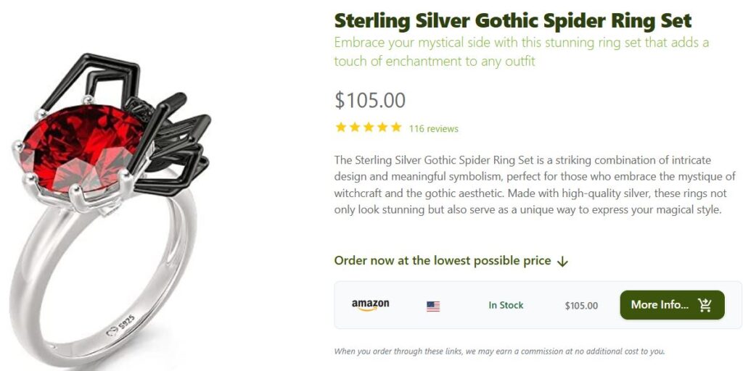Click the first rating star
The image size is (743, 371).
click(340, 128)
